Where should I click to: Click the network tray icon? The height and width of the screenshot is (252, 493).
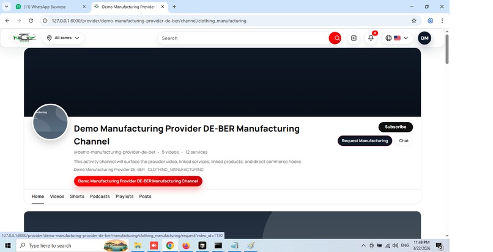point(387,245)
